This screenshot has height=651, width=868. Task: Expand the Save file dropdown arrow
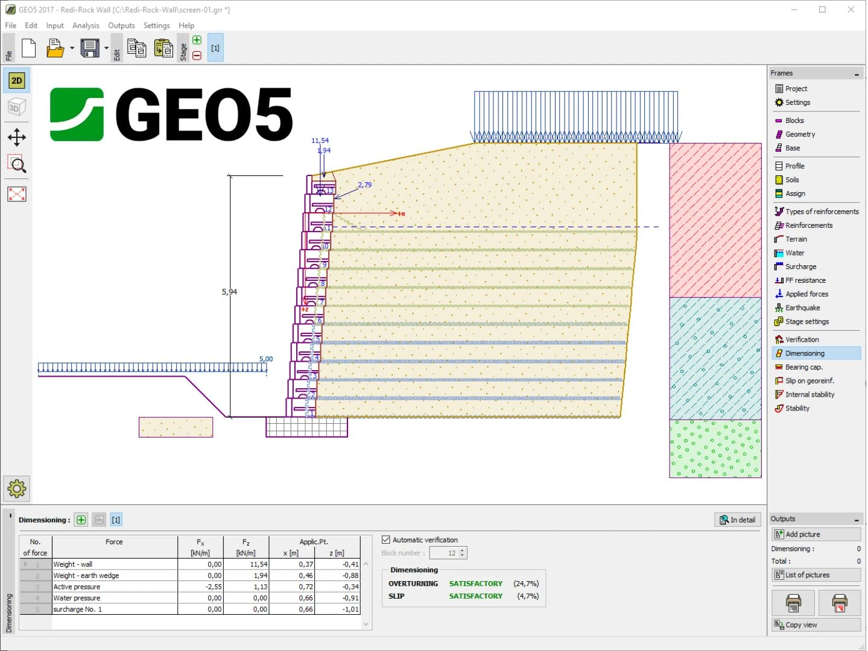[x=107, y=48]
